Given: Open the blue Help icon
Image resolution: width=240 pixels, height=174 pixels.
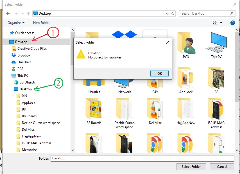Looking at the screenshot, I should coord(232,23).
